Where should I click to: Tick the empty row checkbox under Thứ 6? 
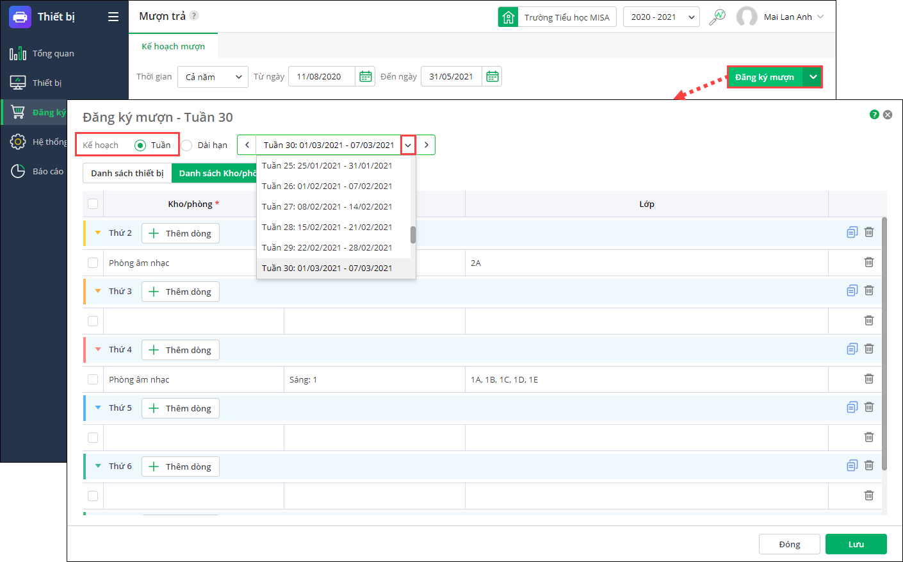[93, 496]
